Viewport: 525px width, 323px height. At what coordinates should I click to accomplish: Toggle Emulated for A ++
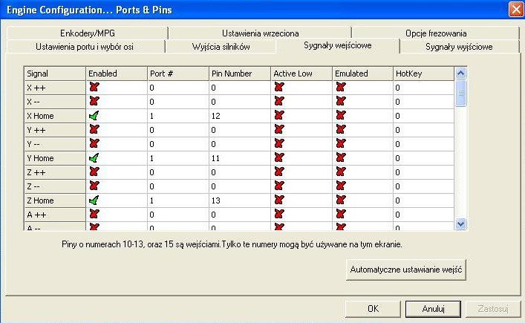341,214
